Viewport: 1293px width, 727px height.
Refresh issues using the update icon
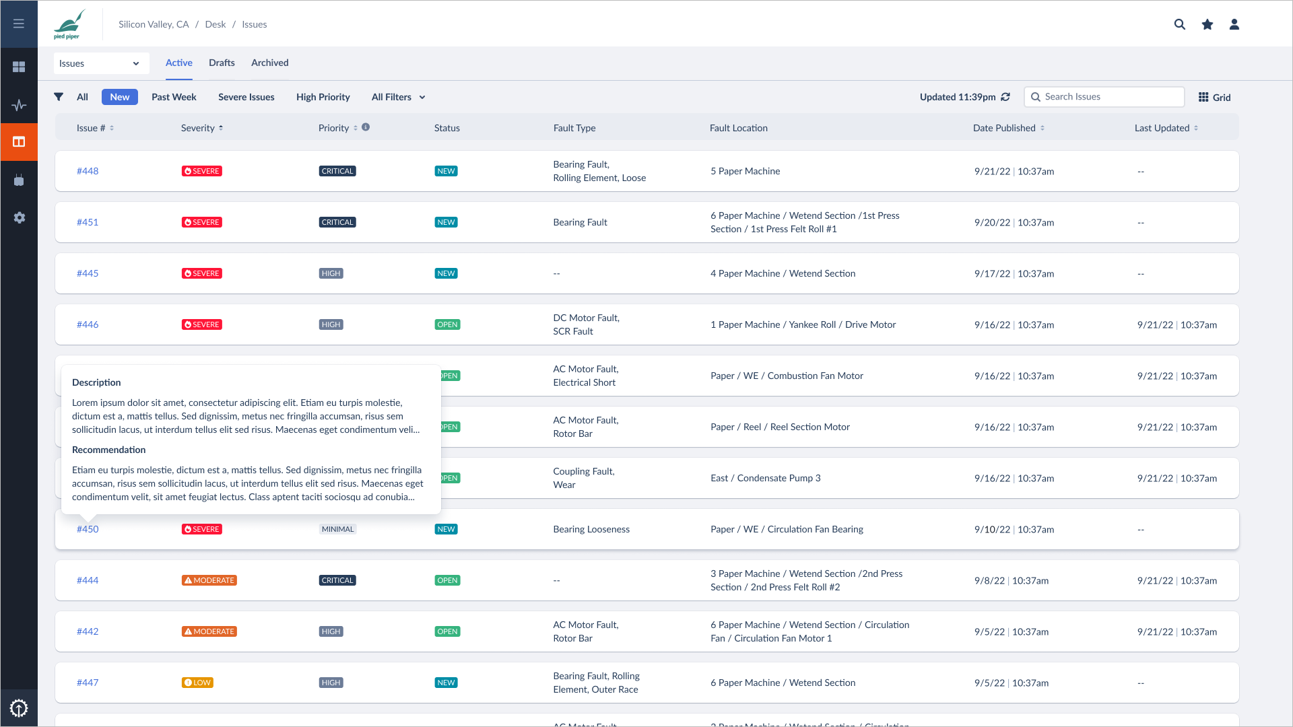1005,97
